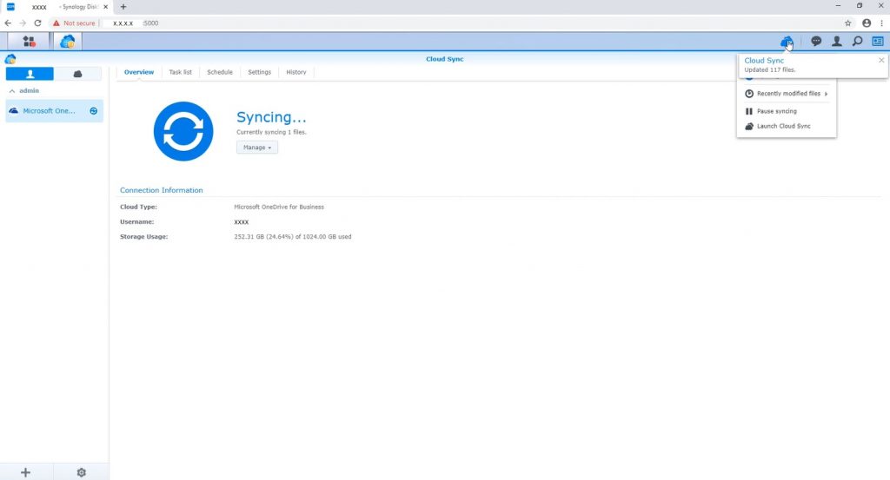Viewport: 890px width, 480px height.
Task: Click the Cloud Type label
Action: click(138, 207)
